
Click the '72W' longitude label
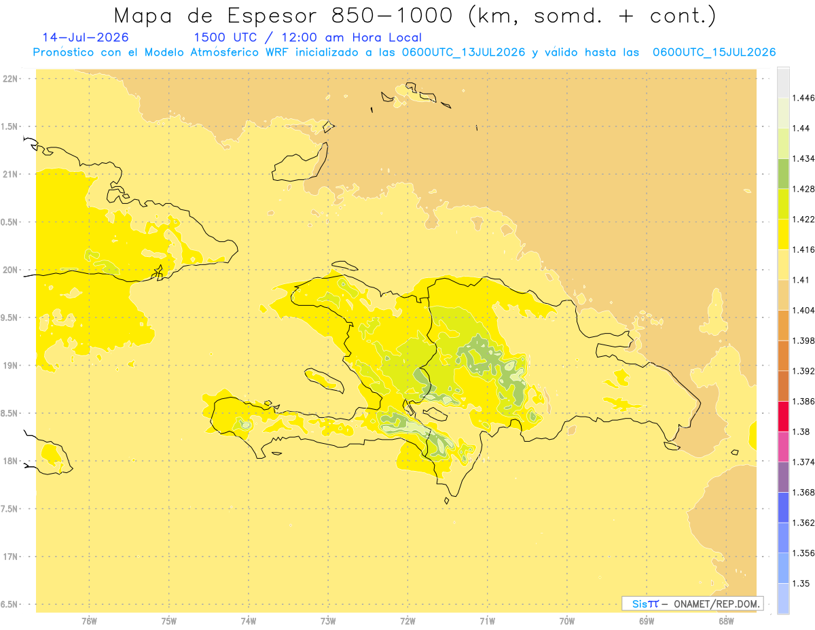pos(407,621)
